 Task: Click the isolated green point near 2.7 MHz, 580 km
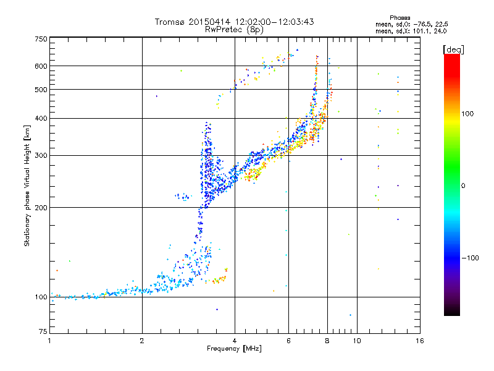[181, 71]
